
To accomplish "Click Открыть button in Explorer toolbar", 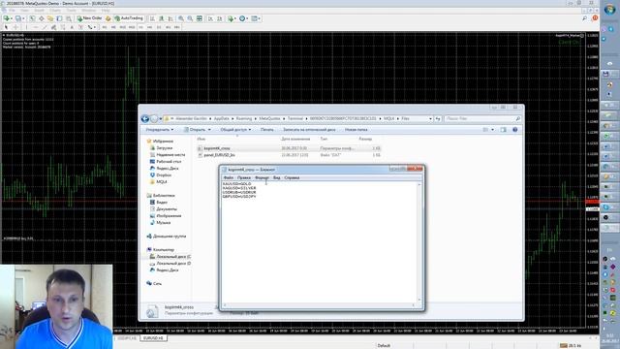I will tap(198, 129).
